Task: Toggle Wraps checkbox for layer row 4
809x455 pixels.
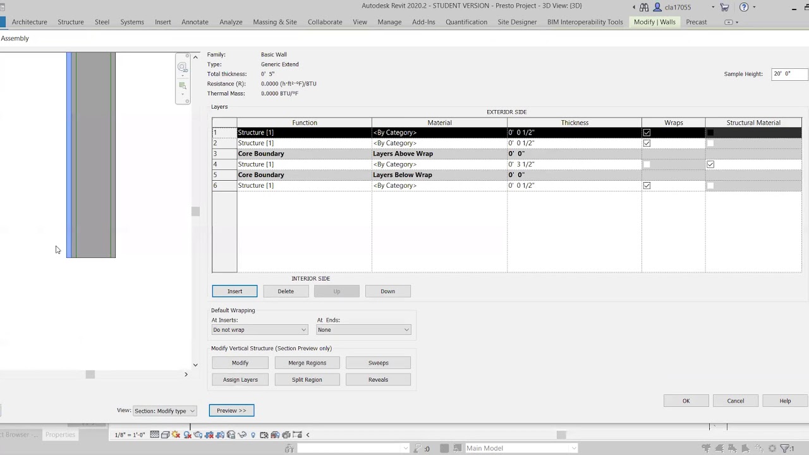Action: coord(647,164)
